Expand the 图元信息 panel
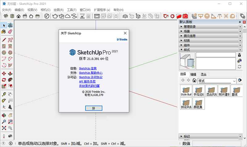Image resolution: width=247 pixels, height=147 pixels. pos(211,36)
